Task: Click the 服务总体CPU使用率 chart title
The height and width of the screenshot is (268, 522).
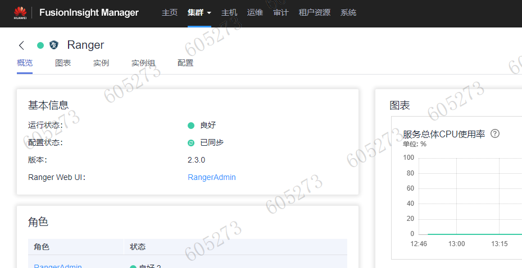Action: point(444,134)
